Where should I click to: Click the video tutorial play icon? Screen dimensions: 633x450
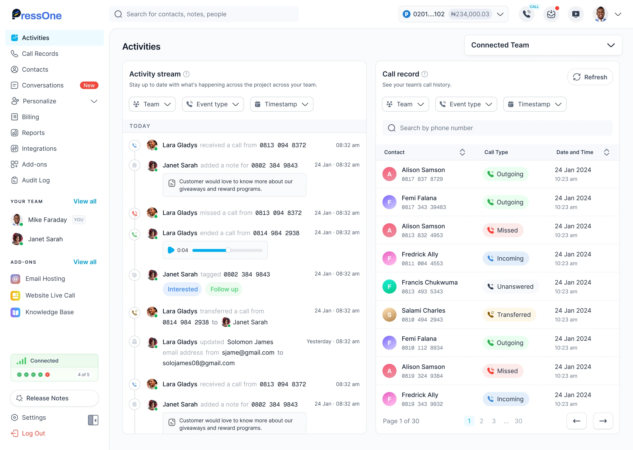[x=576, y=14]
